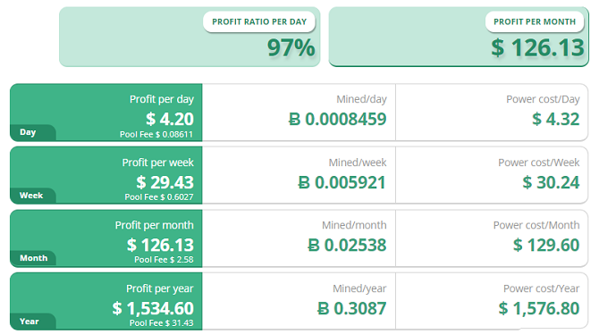599x334 pixels.
Task: Select $ 126.13 in the Month row
Action: coord(160,245)
